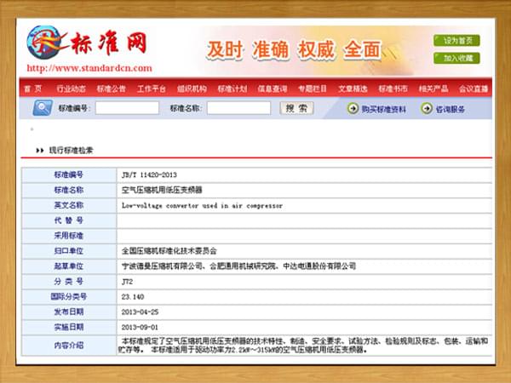Open the 购买标准资料 link
This screenshot has width=511, height=383.
(383, 109)
